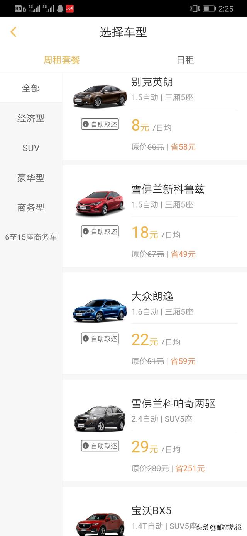Image resolution: width=247 pixels, height=536 pixels.
Task: Tap the info icon beside 雪佛兰科帕奇 自助取还
Action: 86,446
